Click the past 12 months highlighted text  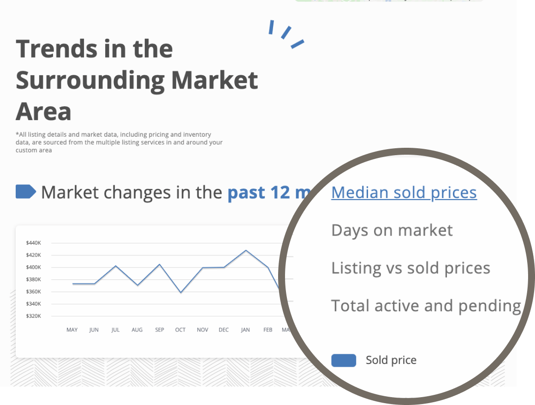pos(269,193)
